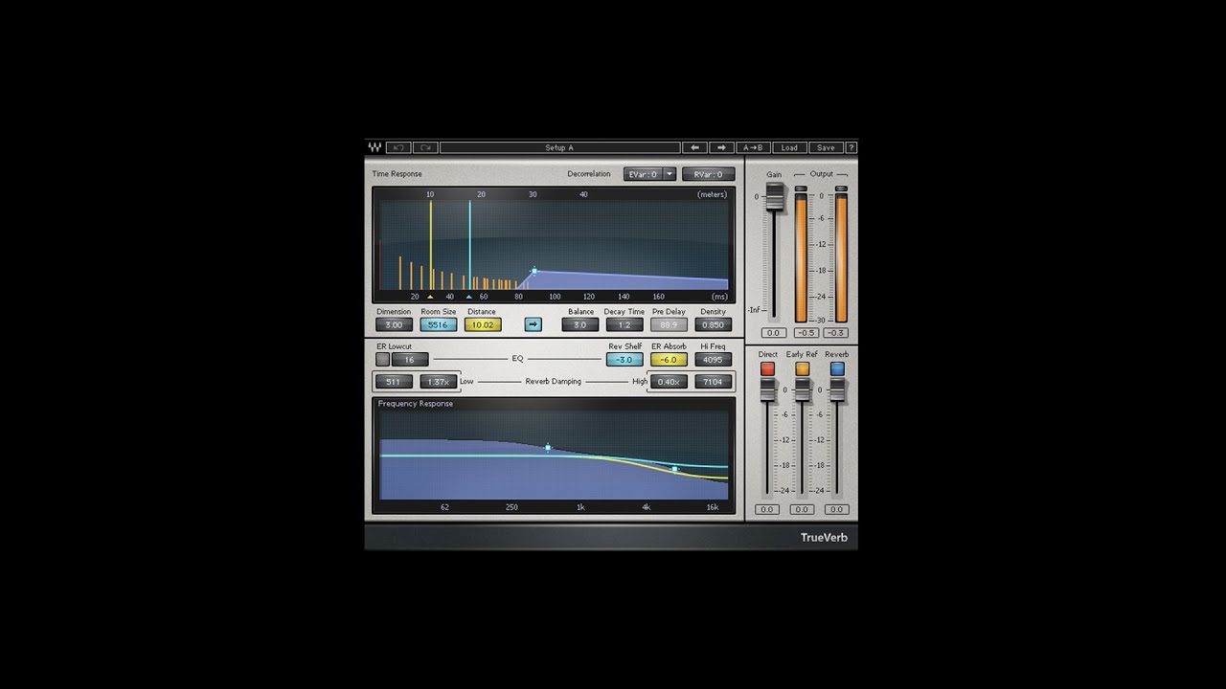This screenshot has height=689, width=1226.
Task: Click the EVar: 0 value box
Action: point(643,174)
